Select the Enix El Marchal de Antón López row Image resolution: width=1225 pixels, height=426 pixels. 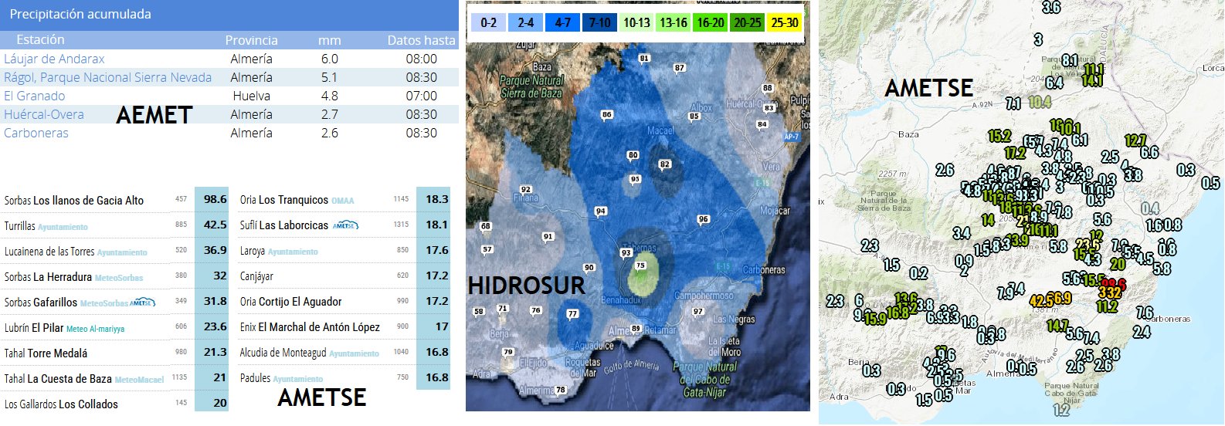tap(344, 326)
